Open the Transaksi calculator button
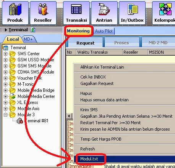The image size is (175, 168). tap(76, 13)
